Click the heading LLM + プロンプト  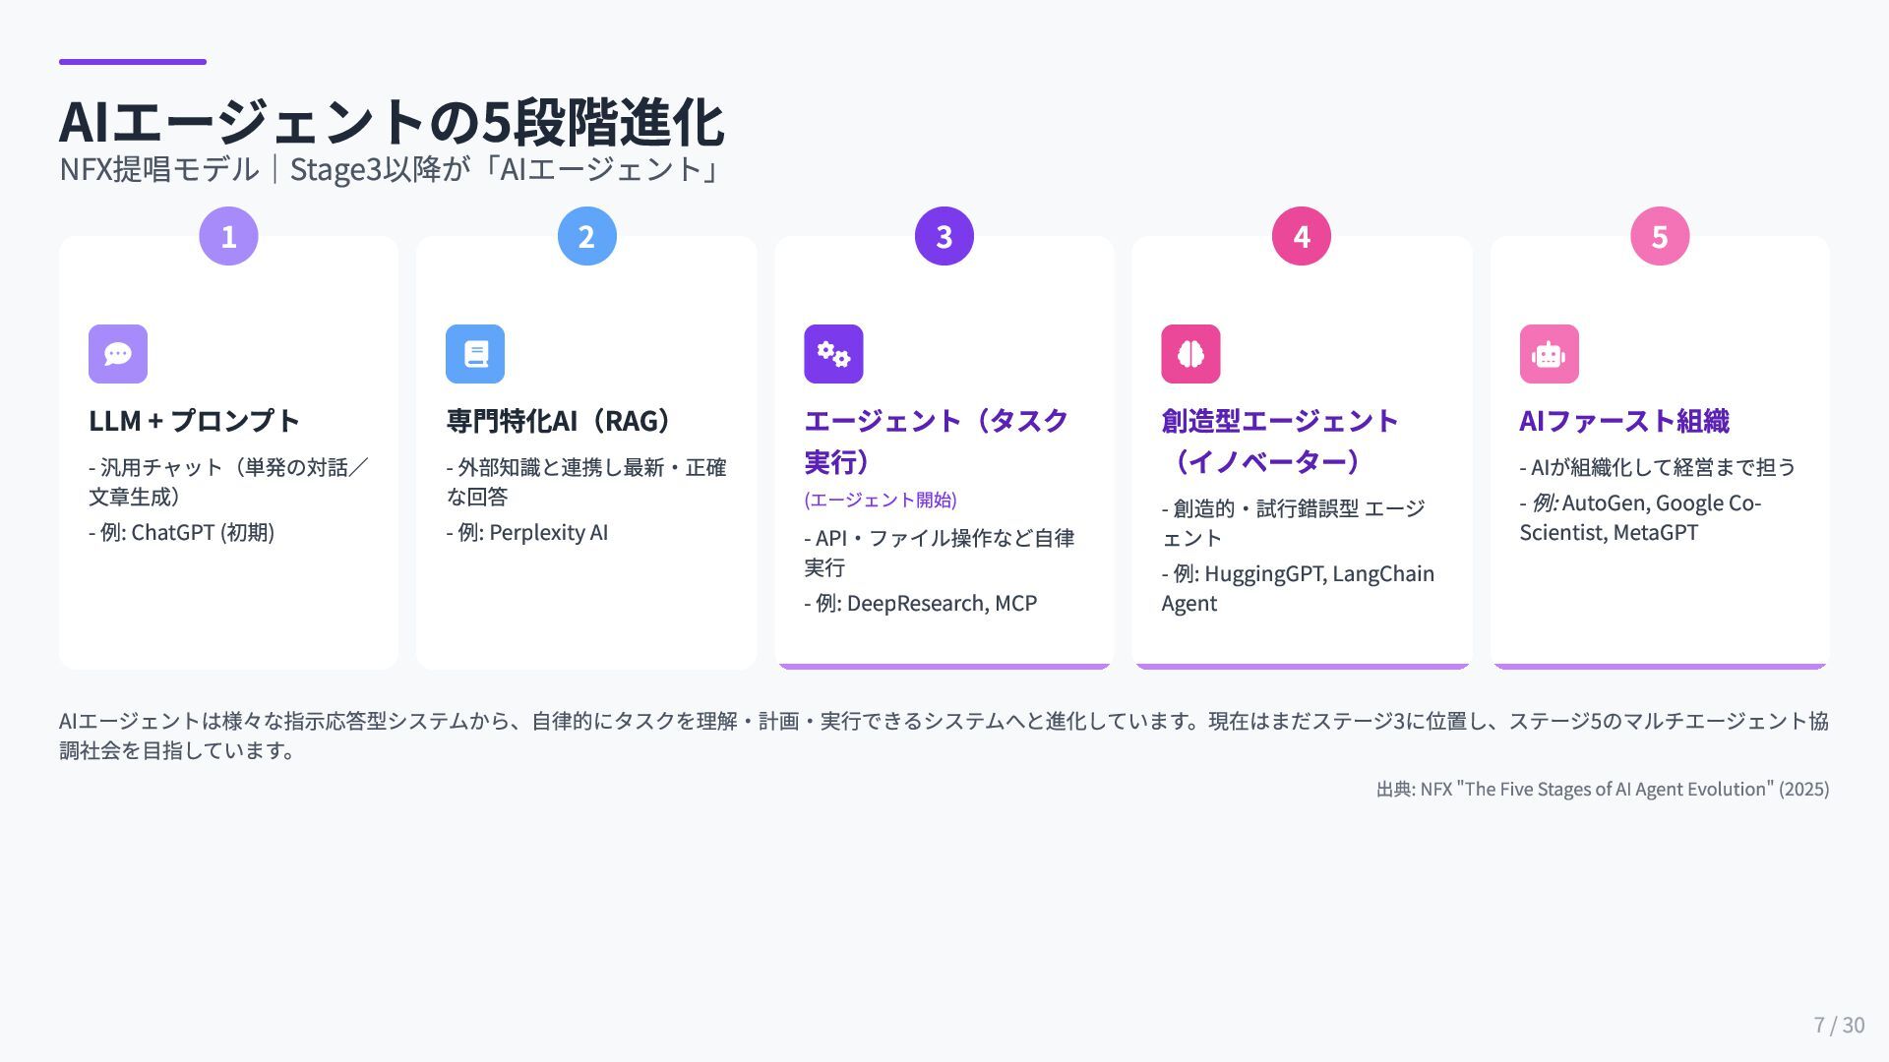tap(194, 421)
